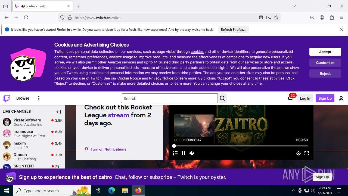The height and width of the screenshot is (196, 348).
Task: Go back in Firefox
Action: click(7, 17)
